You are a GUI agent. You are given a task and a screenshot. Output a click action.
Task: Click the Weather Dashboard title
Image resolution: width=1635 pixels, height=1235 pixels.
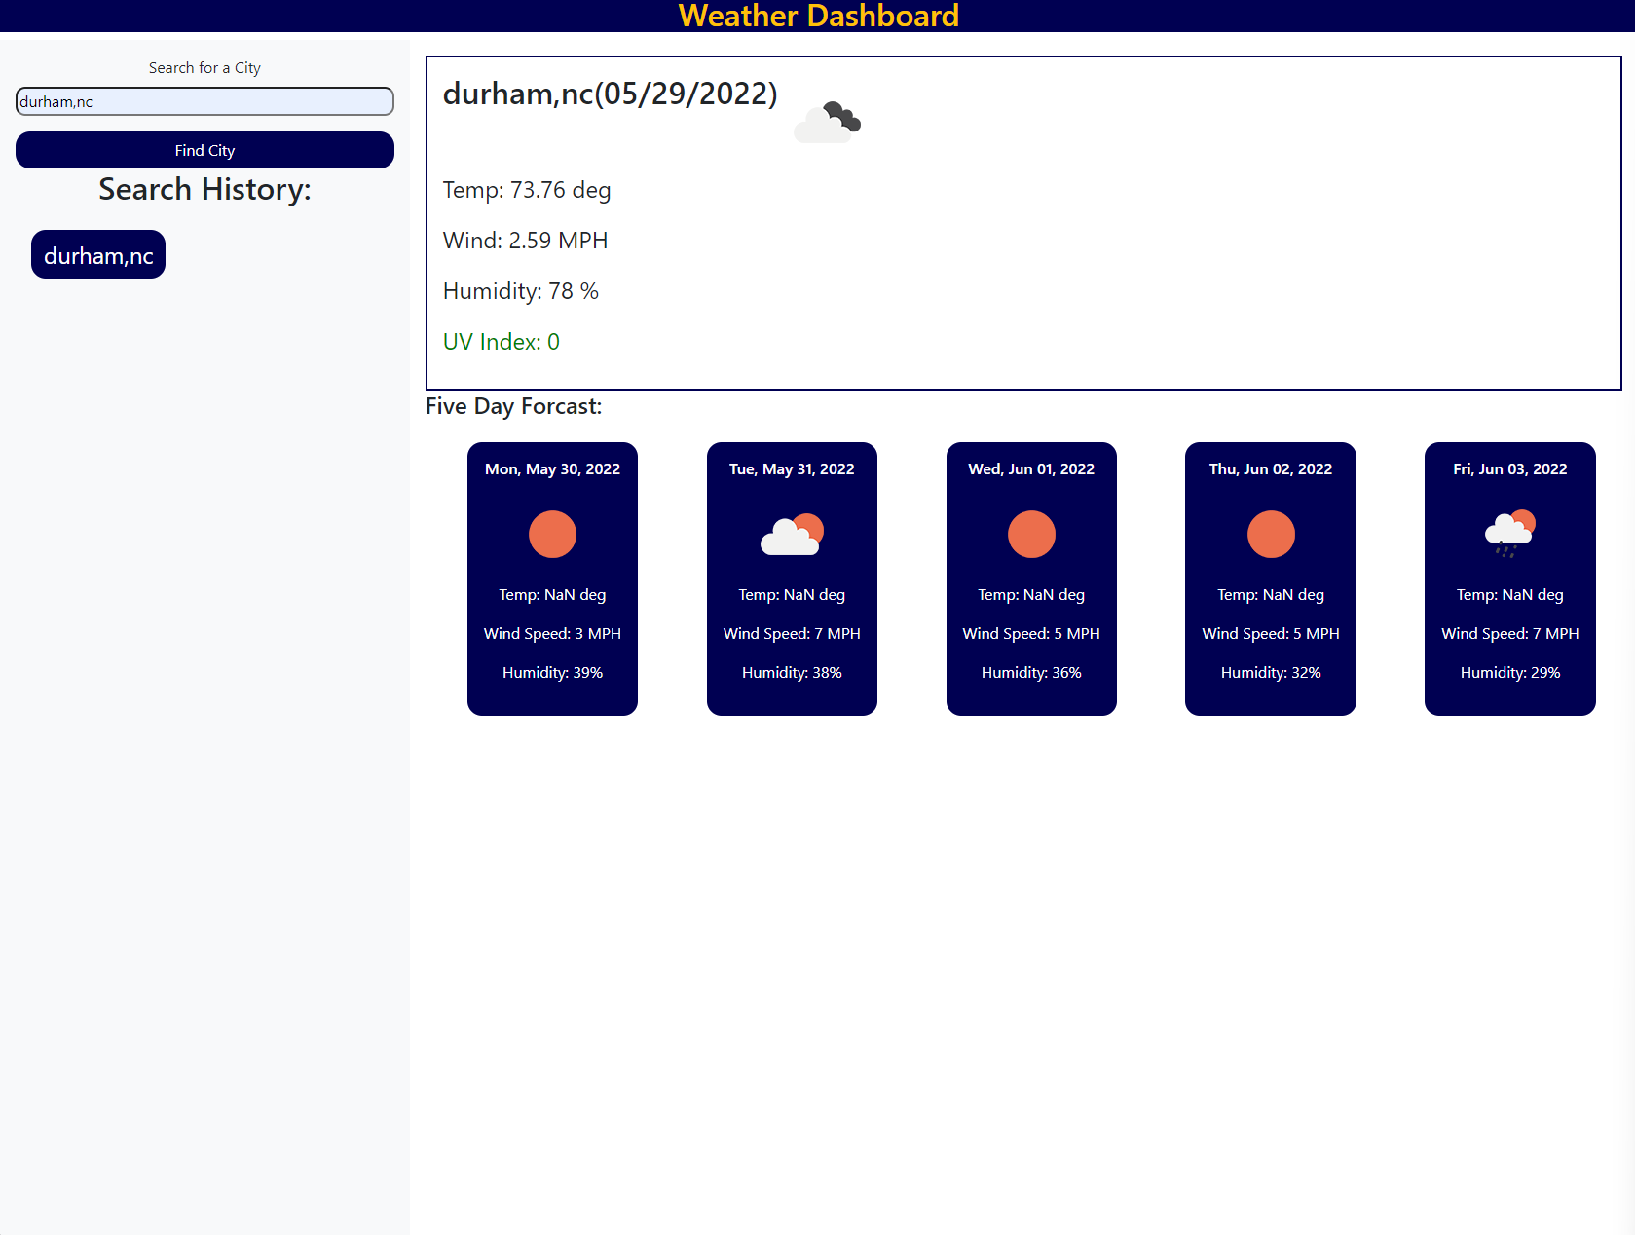point(818,16)
